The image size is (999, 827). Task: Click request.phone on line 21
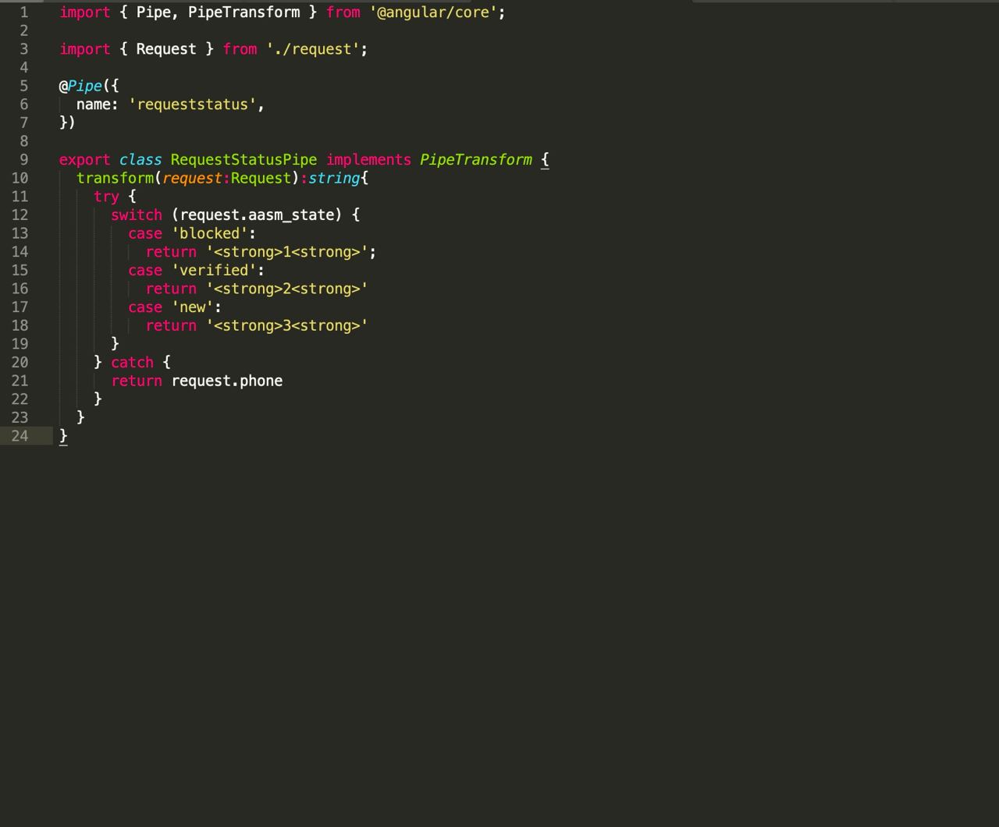coord(226,381)
